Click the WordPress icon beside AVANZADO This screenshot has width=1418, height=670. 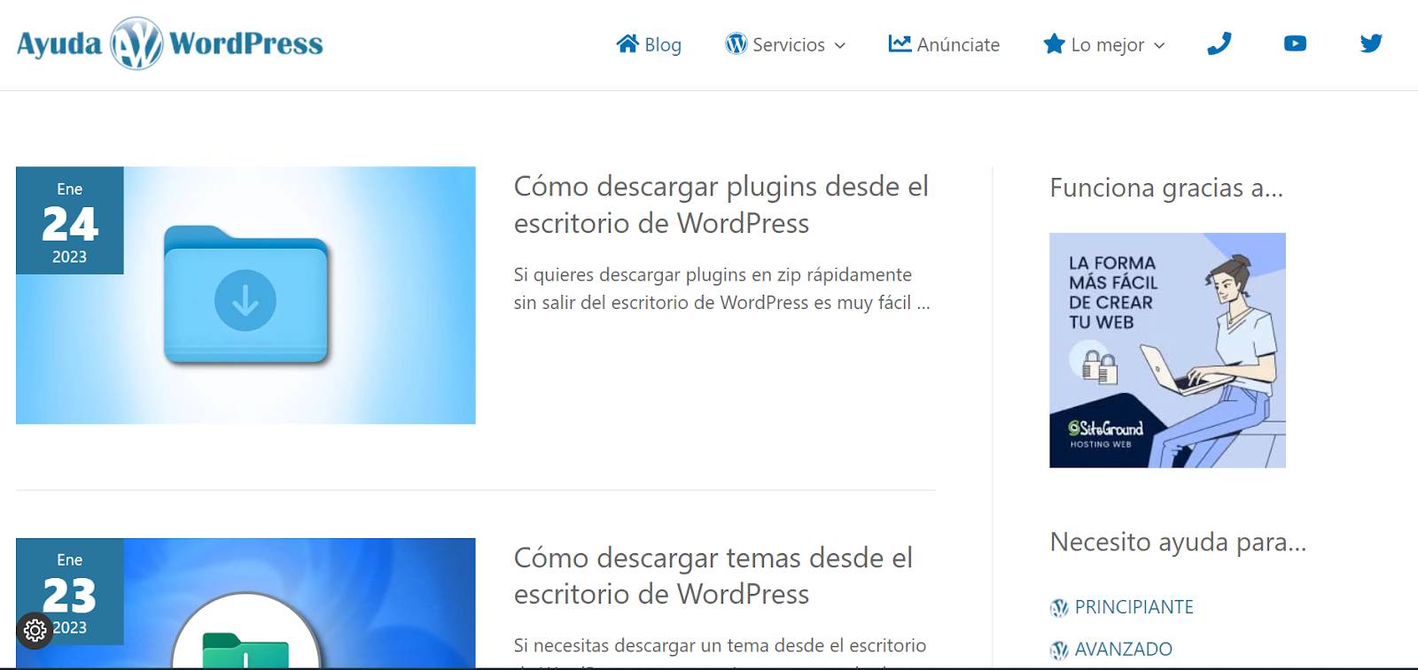(x=1059, y=651)
